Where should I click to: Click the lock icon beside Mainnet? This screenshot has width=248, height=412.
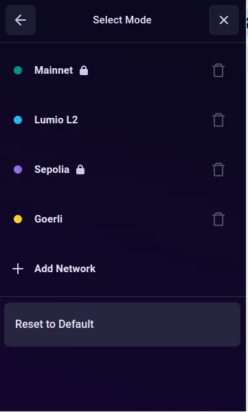(x=84, y=70)
